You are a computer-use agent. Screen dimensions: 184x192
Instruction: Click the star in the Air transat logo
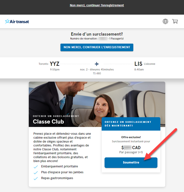(7, 21)
